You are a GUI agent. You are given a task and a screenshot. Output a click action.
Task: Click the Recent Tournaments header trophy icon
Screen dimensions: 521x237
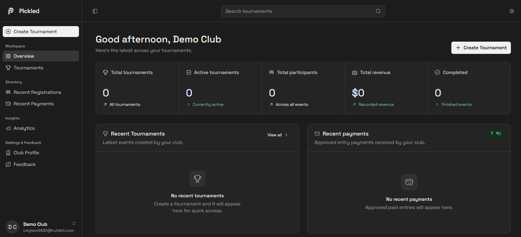(x=105, y=134)
